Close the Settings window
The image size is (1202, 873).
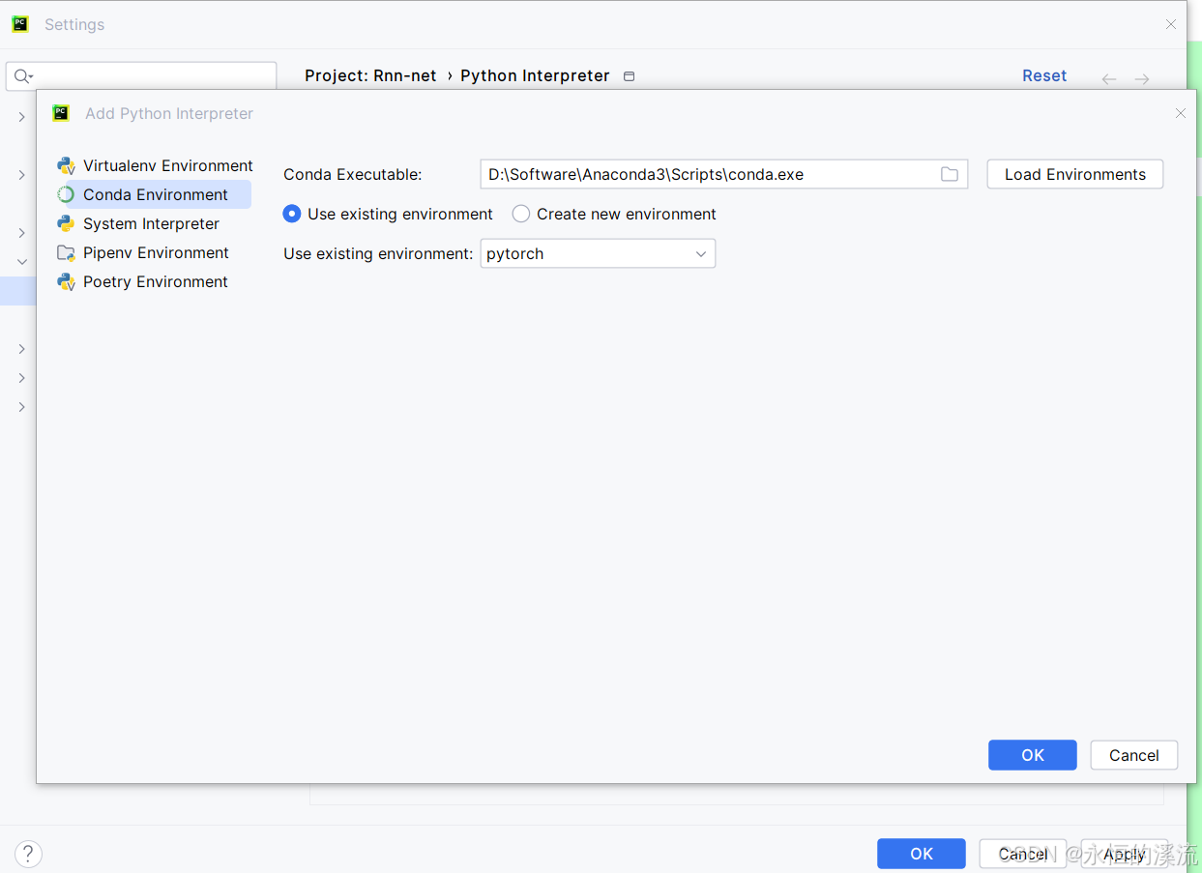coord(1170,24)
